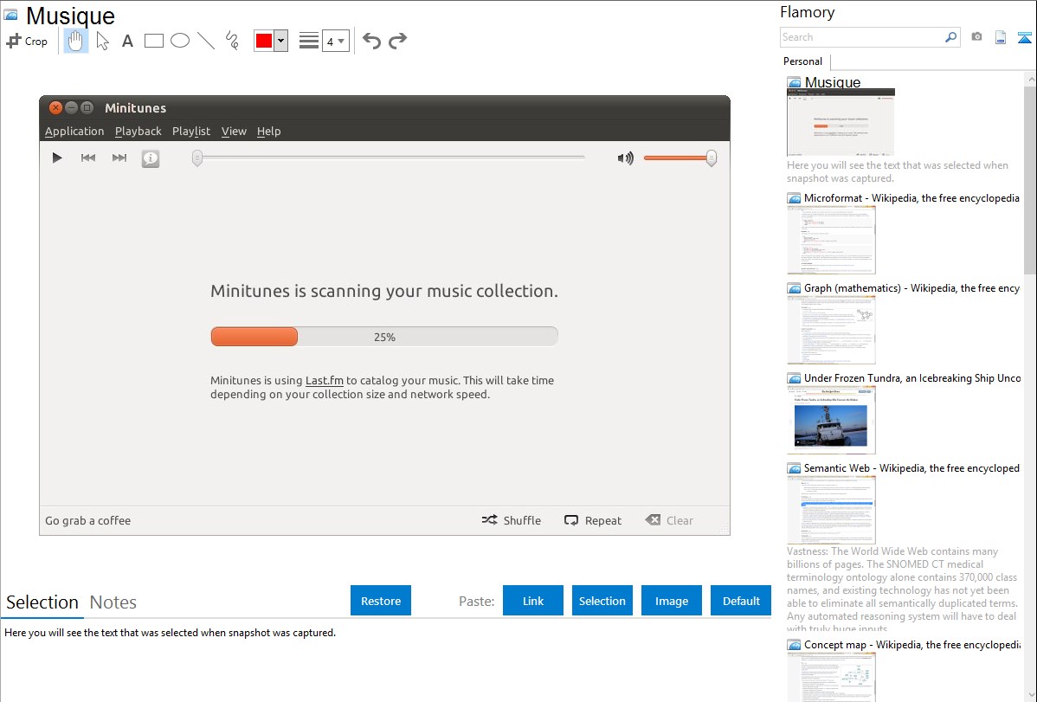Screen dimensions: 1037x702
Task: Click the line thickness icon
Action: [x=309, y=41]
